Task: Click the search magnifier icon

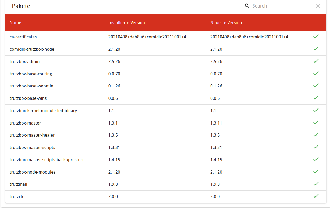Action: click(247, 6)
